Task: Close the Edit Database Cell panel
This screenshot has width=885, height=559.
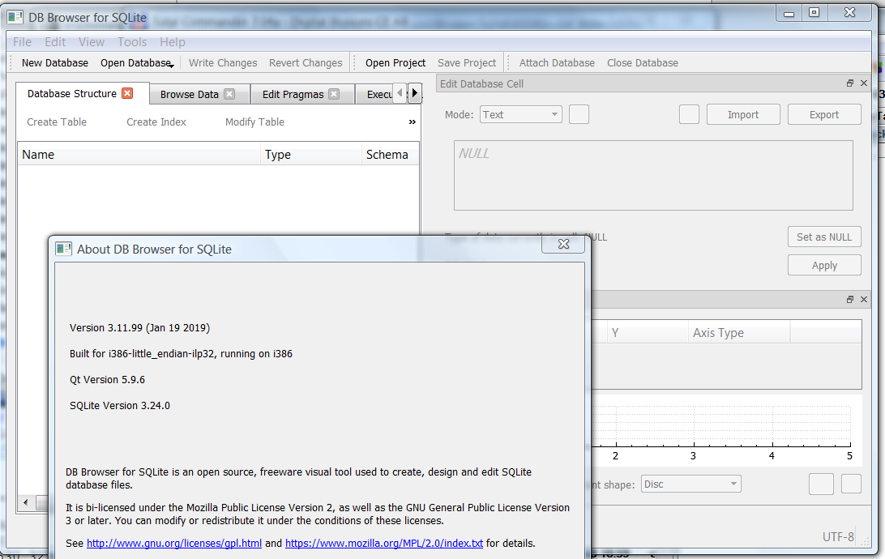Action: (863, 83)
